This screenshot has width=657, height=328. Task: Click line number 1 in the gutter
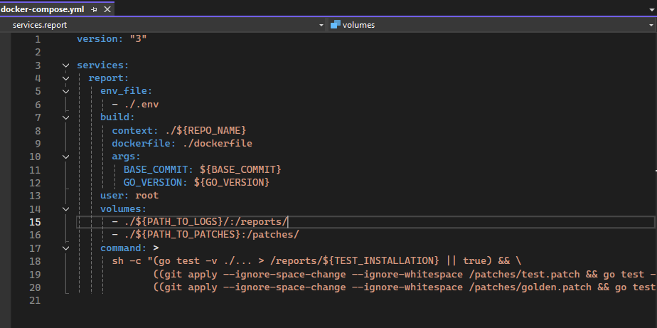pyautogui.click(x=38, y=39)
